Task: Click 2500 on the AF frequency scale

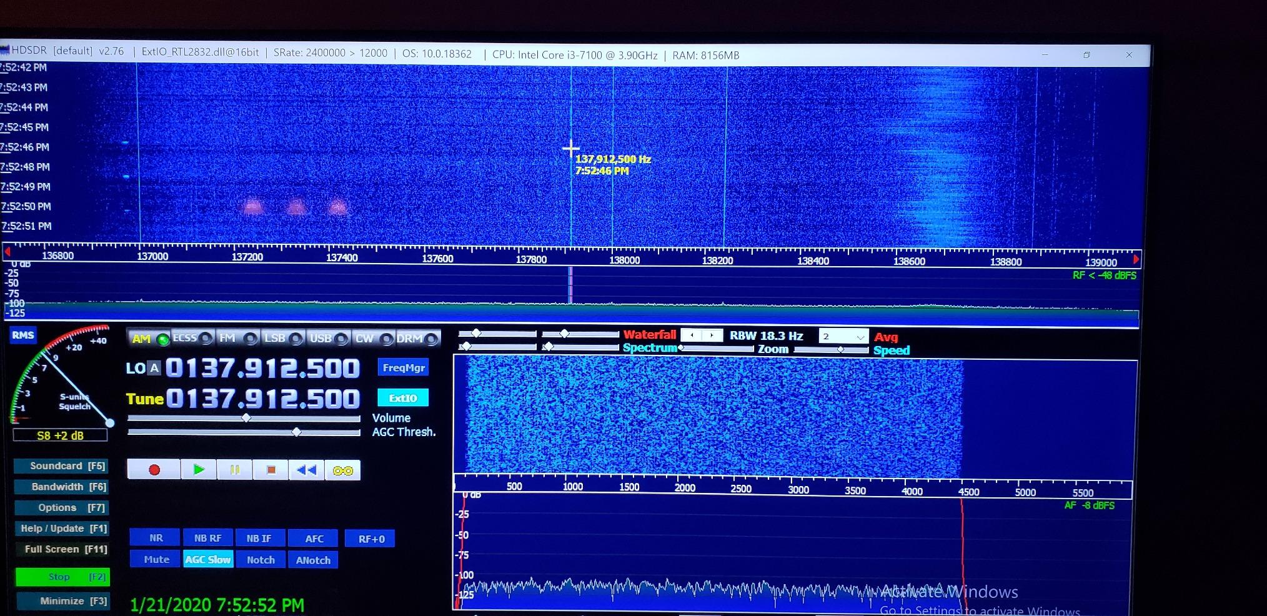Action: 741,489
